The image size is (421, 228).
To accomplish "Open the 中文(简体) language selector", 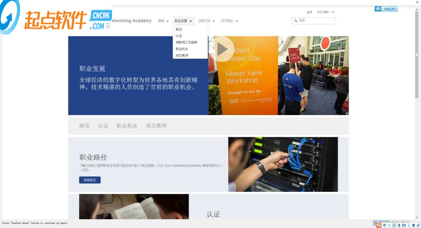I will [x=325, y=12].
